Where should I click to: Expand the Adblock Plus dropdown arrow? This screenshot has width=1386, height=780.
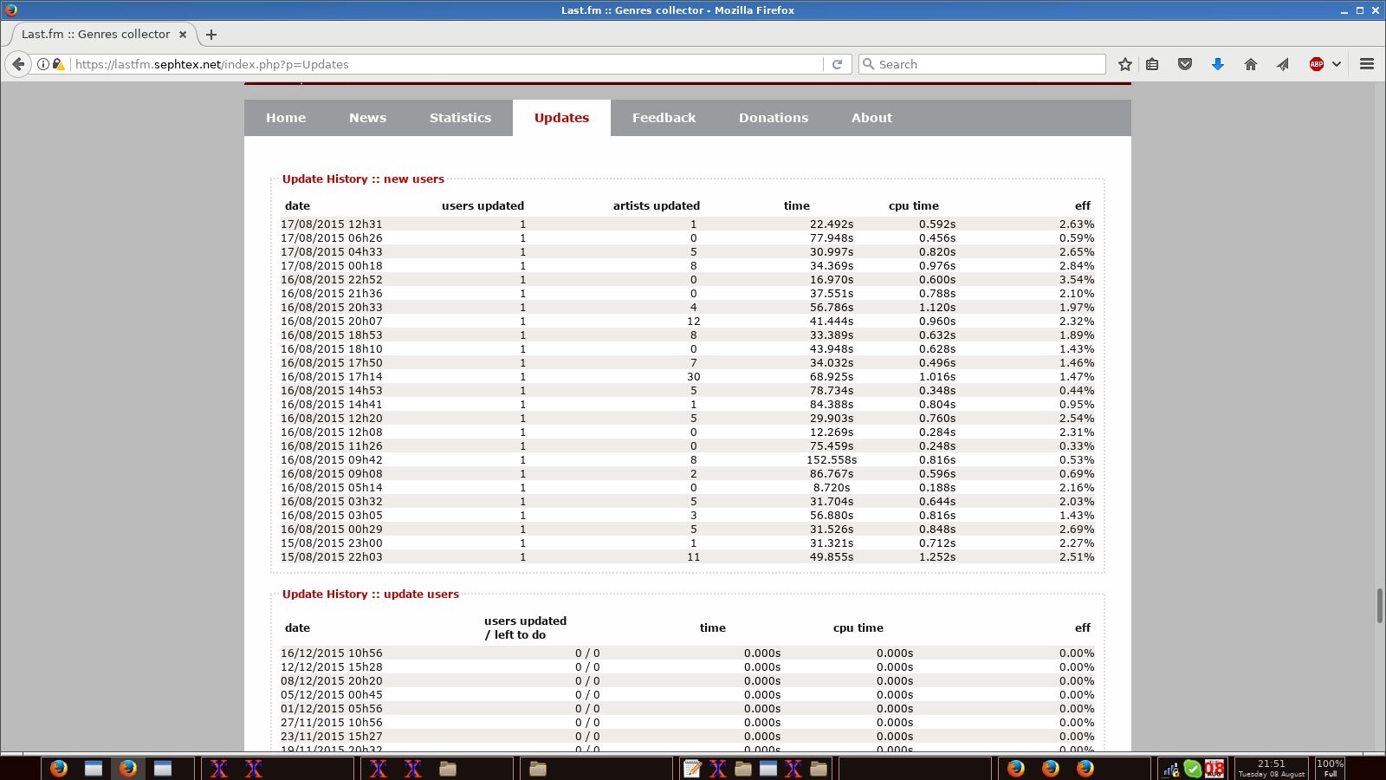(x=1337, y=64)
